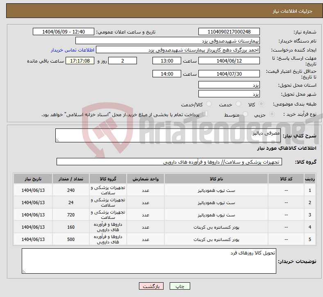Click item name in row 1 ست تیوب همودیالیز
This screenshot has width=323, height=297.
pyautogui.click(x=216, y=190)
